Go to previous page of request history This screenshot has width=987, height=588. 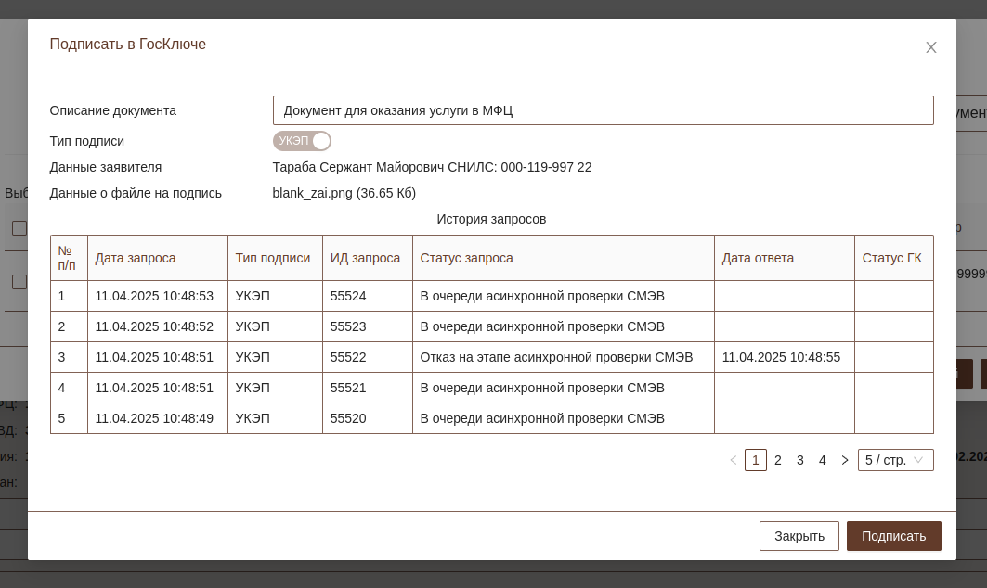pos(733,460)
